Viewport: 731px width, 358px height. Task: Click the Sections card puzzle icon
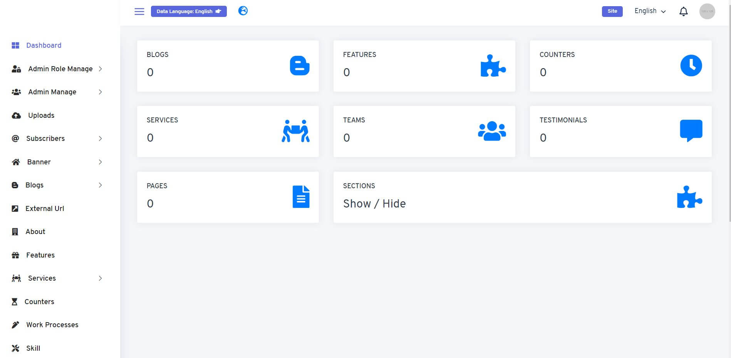click(x=689, y=197)
